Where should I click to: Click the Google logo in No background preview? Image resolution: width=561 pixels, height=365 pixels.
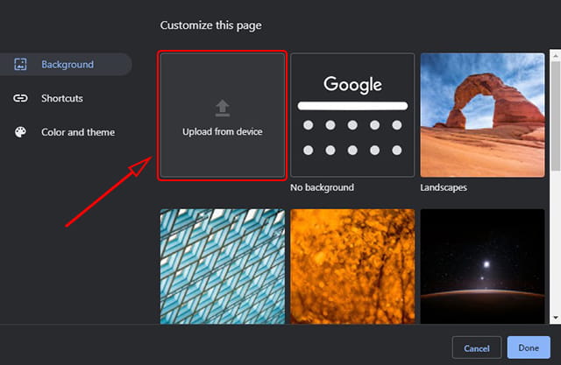352,85
